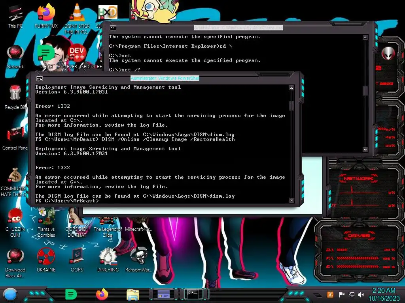Open the clock showing 2:20 AM

coord(384,294)
